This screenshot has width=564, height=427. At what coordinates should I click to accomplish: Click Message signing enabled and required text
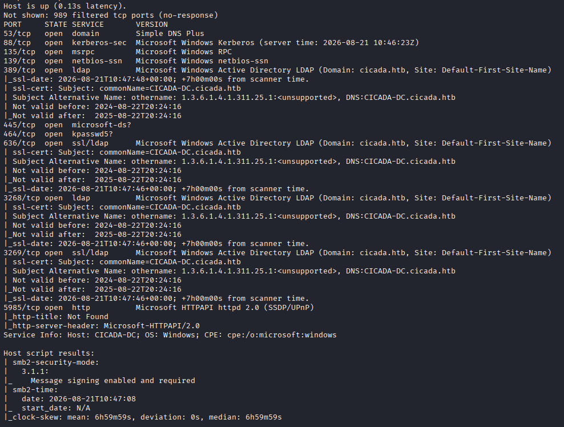pos(113,381)
